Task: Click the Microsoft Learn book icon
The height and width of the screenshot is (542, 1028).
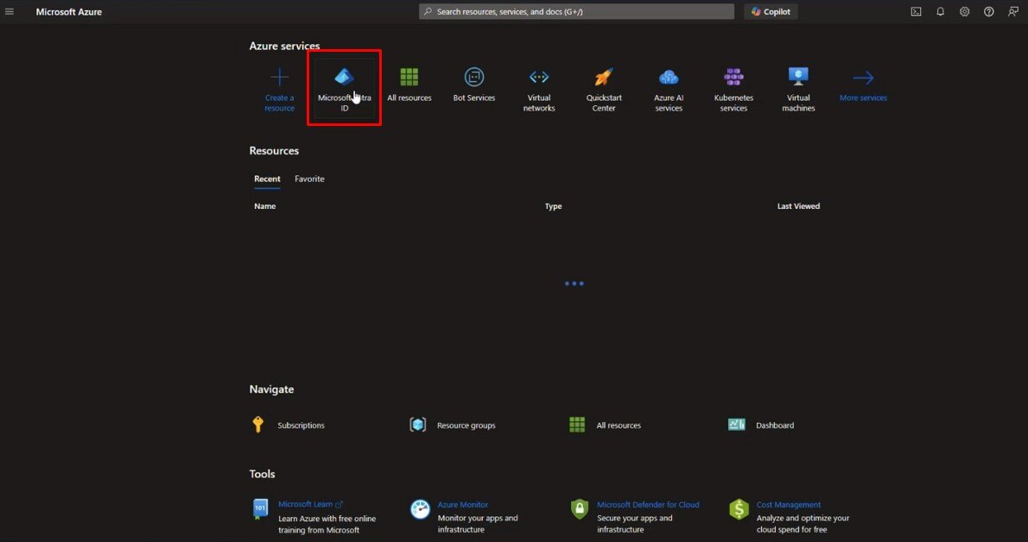Action: [x=260, y=508]
